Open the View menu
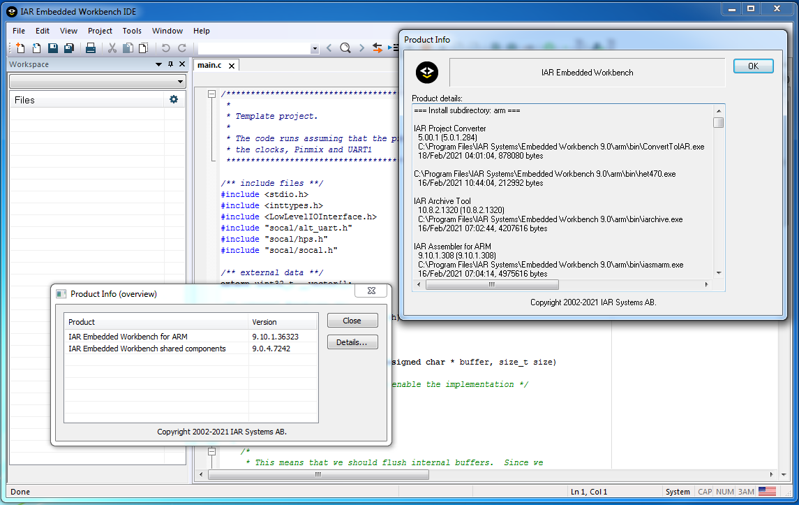799x505 pixels. point(69,31)
